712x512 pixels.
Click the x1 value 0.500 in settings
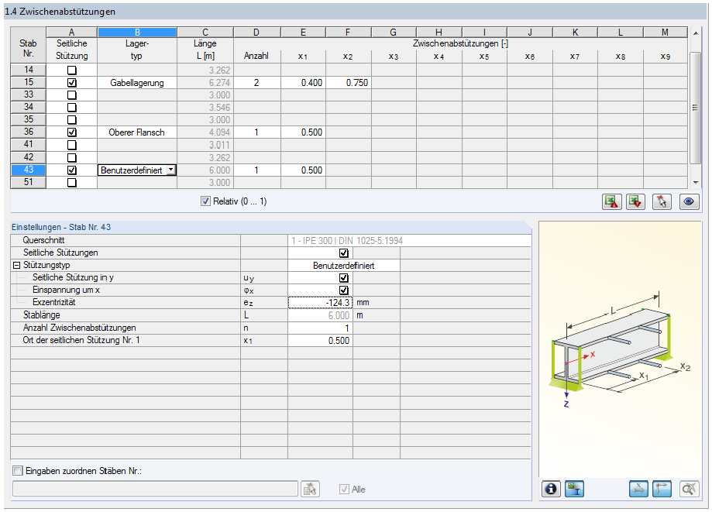[320, 340]
